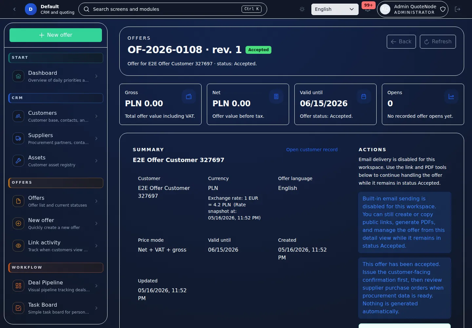Click the Task Board checkmark icon
Viewport: 472px width, 328px height.
pyautogui.click(x=18, y=308)
